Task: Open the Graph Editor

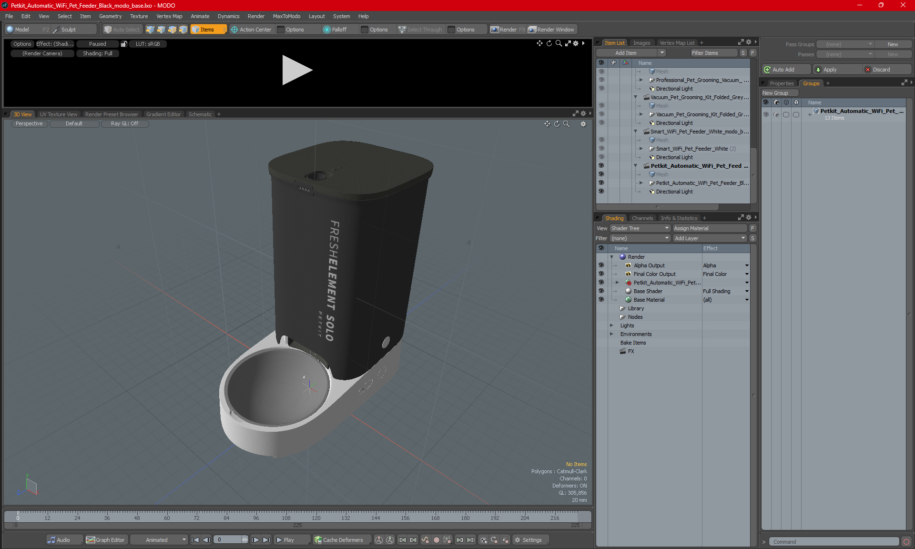Action: pyautogui.click(x=106, y=540)
